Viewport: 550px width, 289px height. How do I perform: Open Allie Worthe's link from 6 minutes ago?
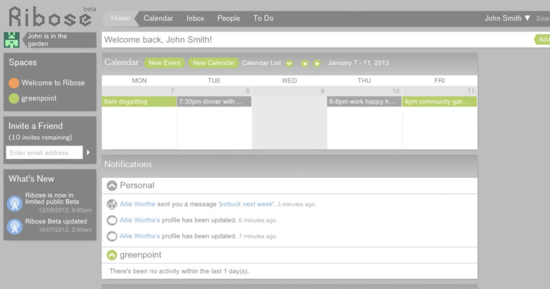140,220
